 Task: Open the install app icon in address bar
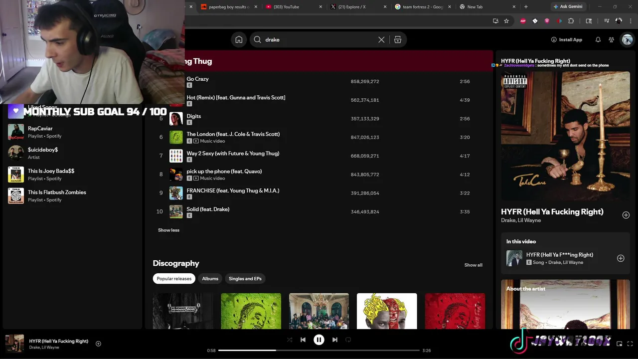pos(495,21)
